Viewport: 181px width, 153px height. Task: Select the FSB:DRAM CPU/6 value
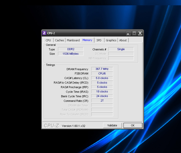[102, 73]
